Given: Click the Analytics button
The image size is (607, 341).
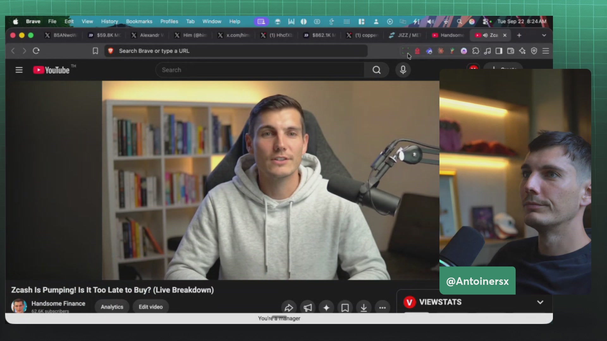Looking at the screenshot, I should [112, 307].
